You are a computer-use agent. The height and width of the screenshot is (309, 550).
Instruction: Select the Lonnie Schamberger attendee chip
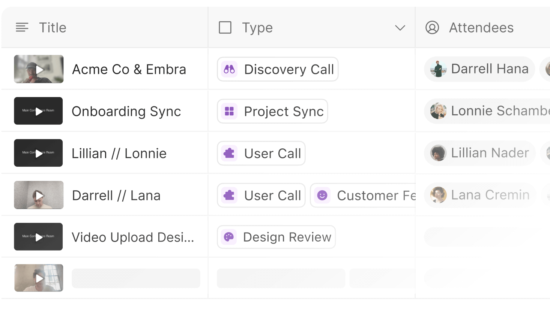tap(488, 111)
